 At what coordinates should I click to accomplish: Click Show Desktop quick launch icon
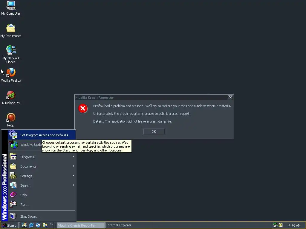24,225
